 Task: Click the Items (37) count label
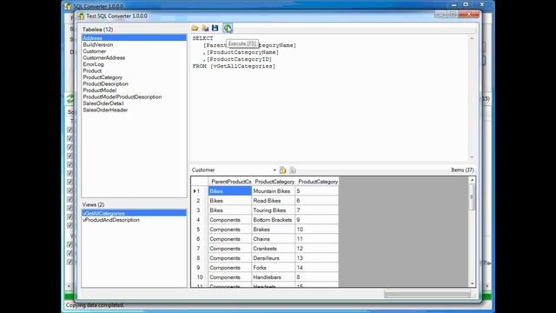[x=462, y=170]
